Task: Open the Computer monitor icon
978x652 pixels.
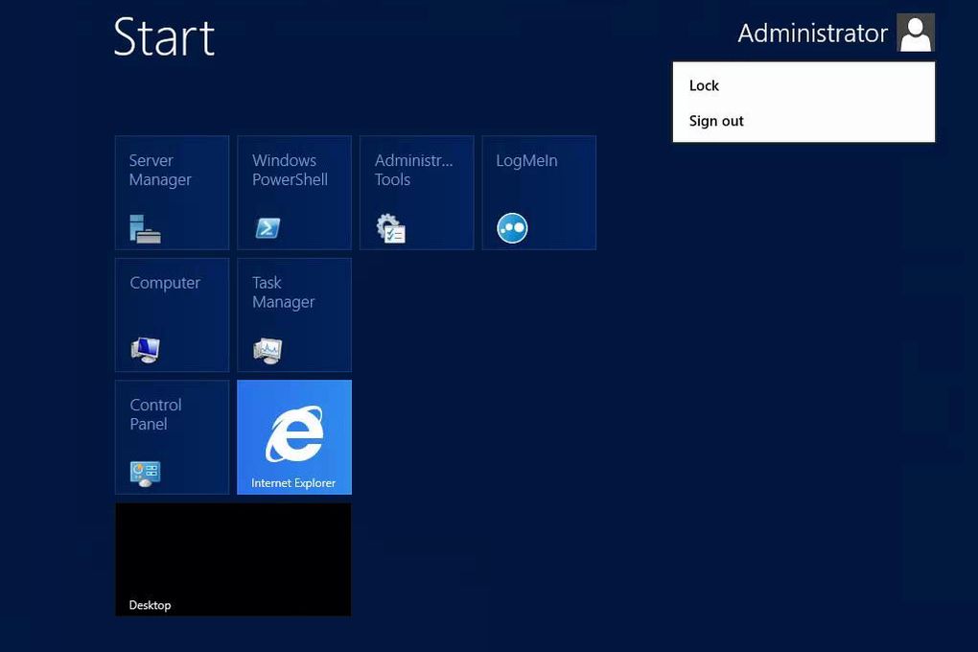Action: (x=146, y=350)
